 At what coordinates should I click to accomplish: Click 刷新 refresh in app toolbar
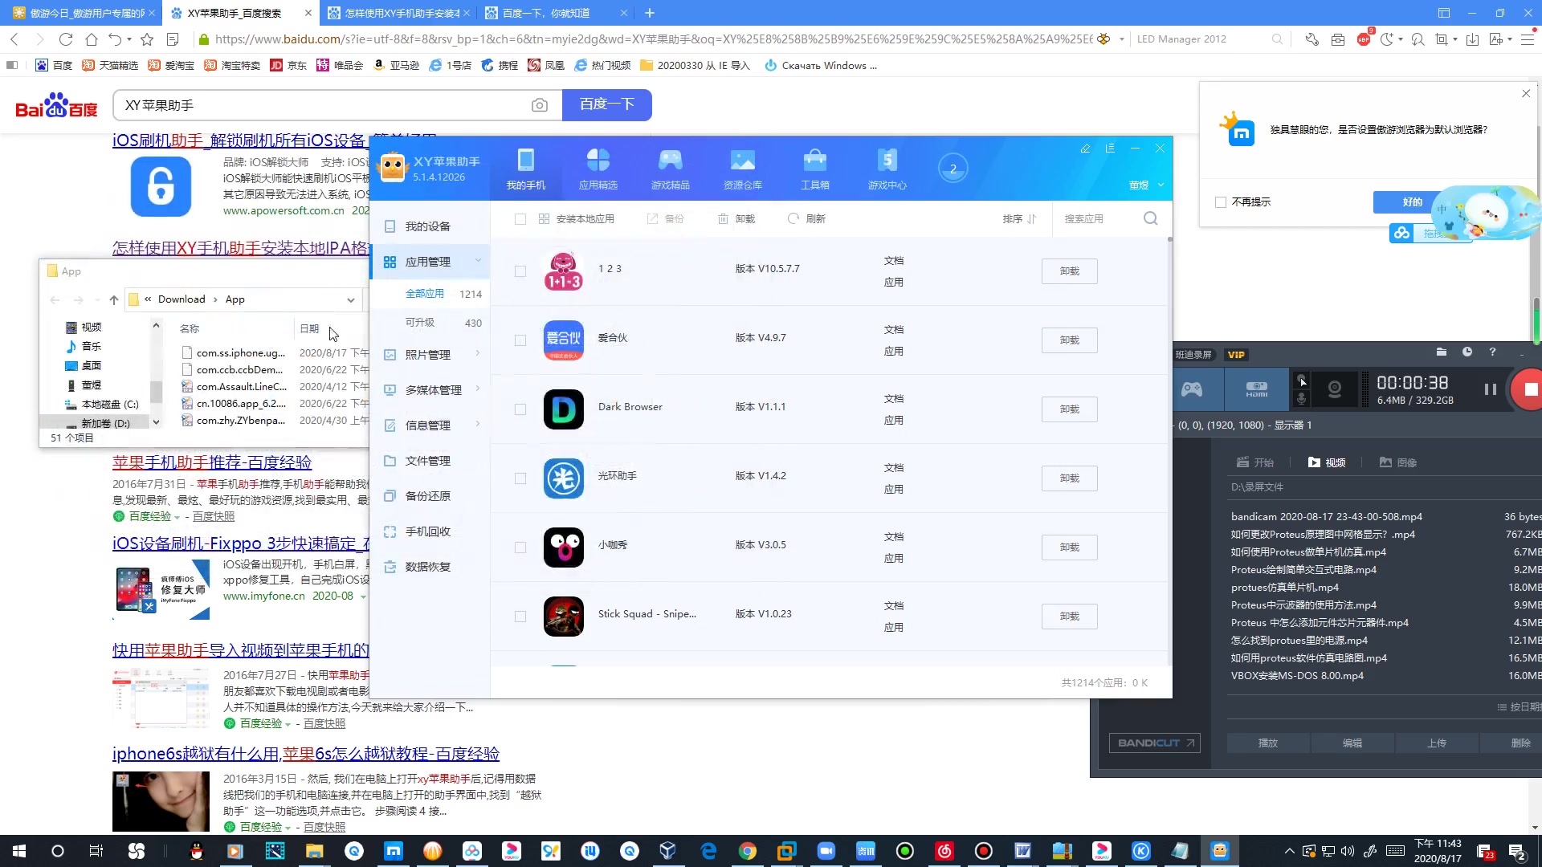coord(806,218)
